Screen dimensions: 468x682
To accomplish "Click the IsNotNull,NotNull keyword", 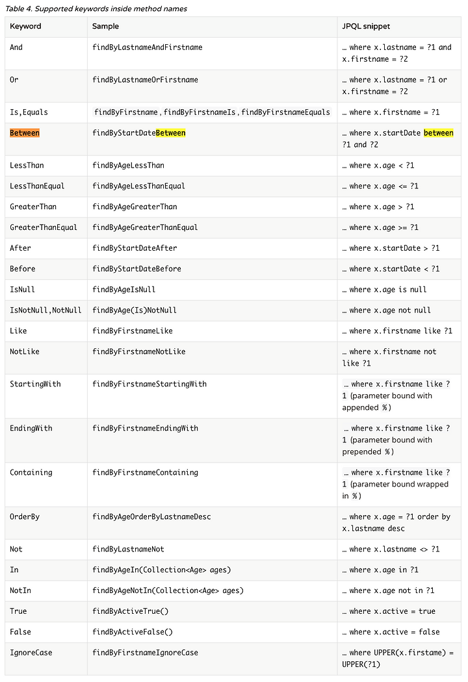I will [x=45, y=310].
